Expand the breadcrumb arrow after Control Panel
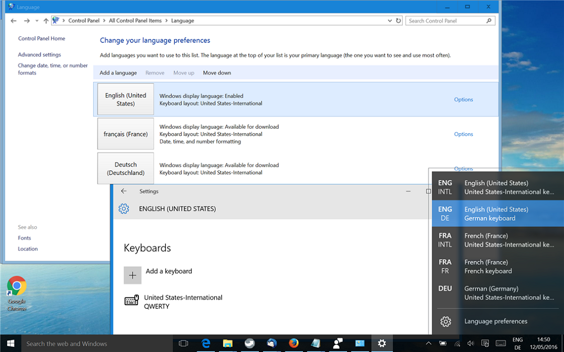This screenshot has height=352, width=564. 104,20
